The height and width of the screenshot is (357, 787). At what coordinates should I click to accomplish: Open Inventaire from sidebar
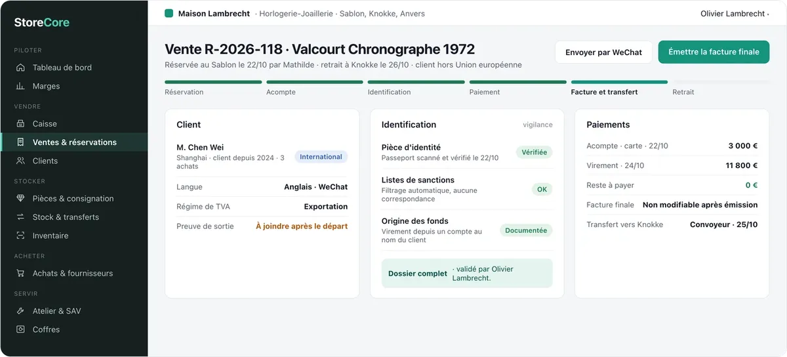[x=73, y=236]
